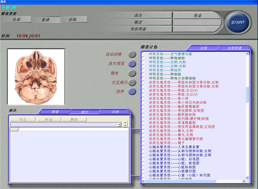Click the 排序 round button

pos(132,92)
